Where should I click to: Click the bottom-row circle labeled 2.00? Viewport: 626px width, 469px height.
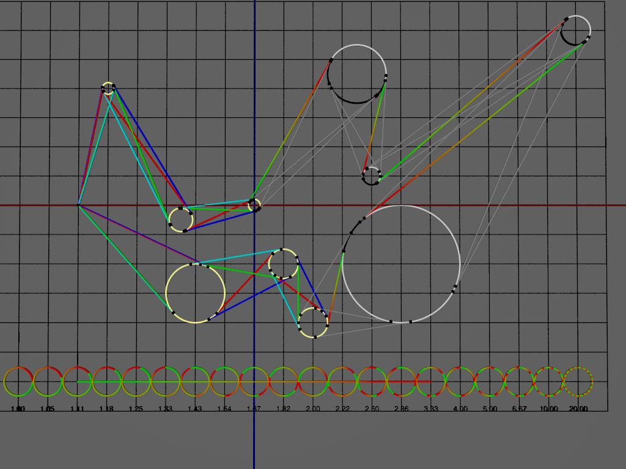pos(313,382)
